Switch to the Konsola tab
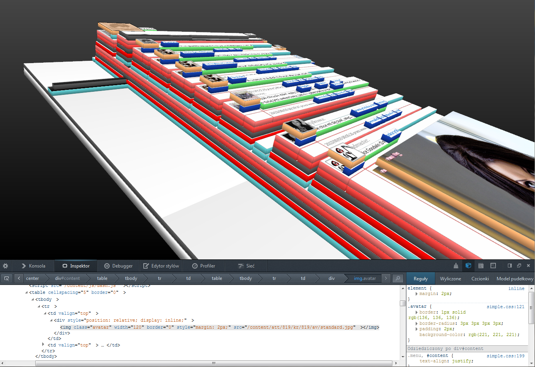Screen dimensions: 535x367 click(33, 266)
